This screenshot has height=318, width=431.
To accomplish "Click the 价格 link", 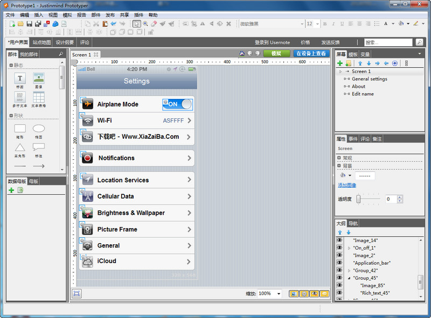I will coord(305,43).
